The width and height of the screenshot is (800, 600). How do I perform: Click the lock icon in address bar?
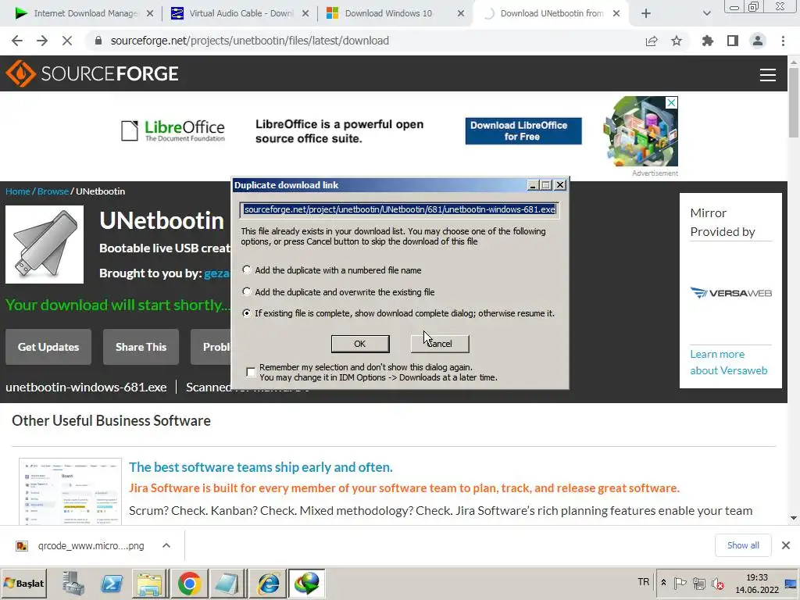(98, 41)
